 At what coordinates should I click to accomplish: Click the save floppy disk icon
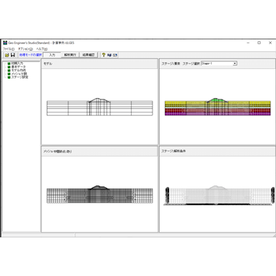coord(13,55)
